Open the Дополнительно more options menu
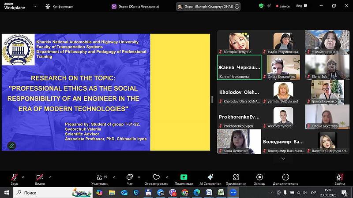The width and height of the screenshot is (353, 198). 285,177
